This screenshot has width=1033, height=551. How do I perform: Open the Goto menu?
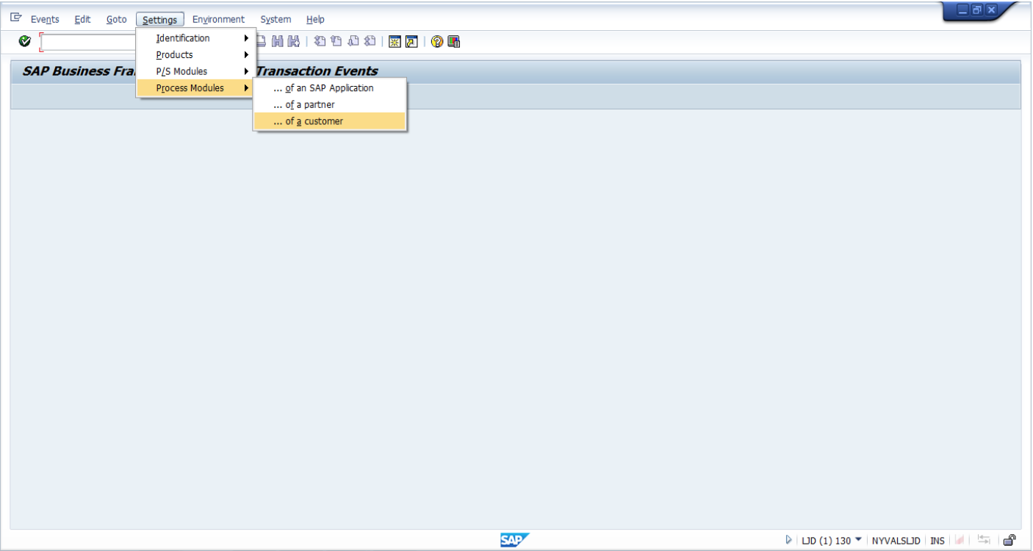click(116, 19)
